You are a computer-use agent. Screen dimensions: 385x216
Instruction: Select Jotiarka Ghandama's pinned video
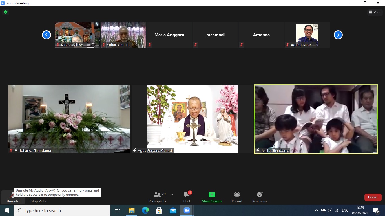pos(69,119)
